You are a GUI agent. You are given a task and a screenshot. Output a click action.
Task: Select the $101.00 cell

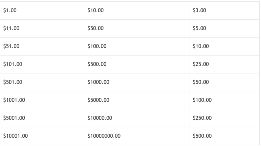(42, 64)
